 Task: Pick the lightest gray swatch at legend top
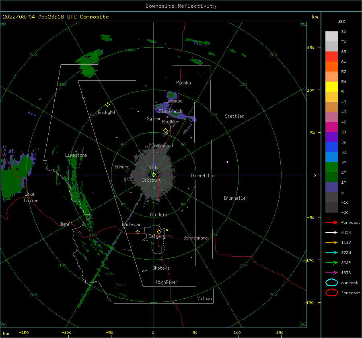pos(331,36)
